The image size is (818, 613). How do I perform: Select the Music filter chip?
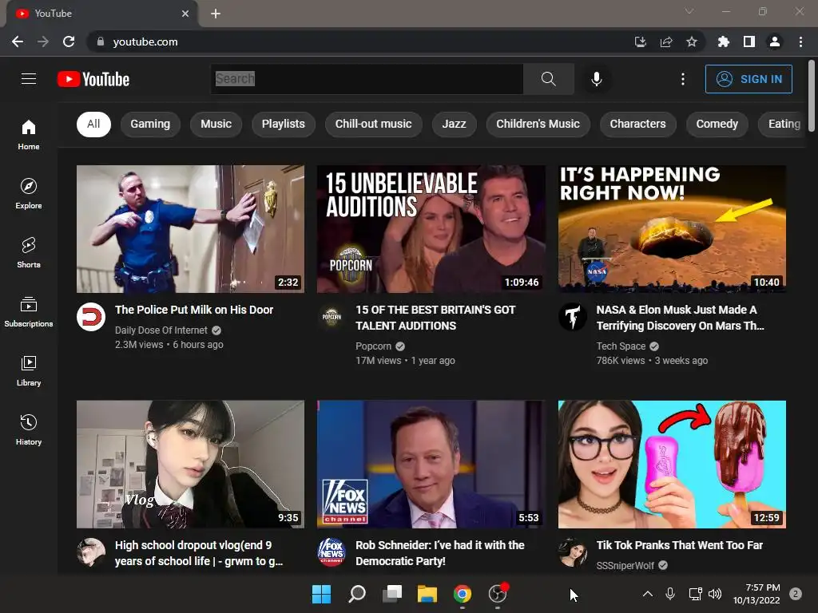click(216, 124)
